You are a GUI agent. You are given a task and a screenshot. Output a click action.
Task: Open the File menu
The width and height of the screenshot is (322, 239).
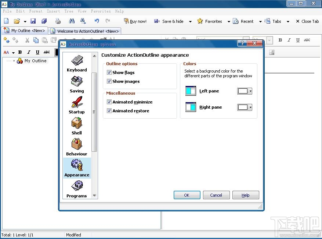click(7, 11)
